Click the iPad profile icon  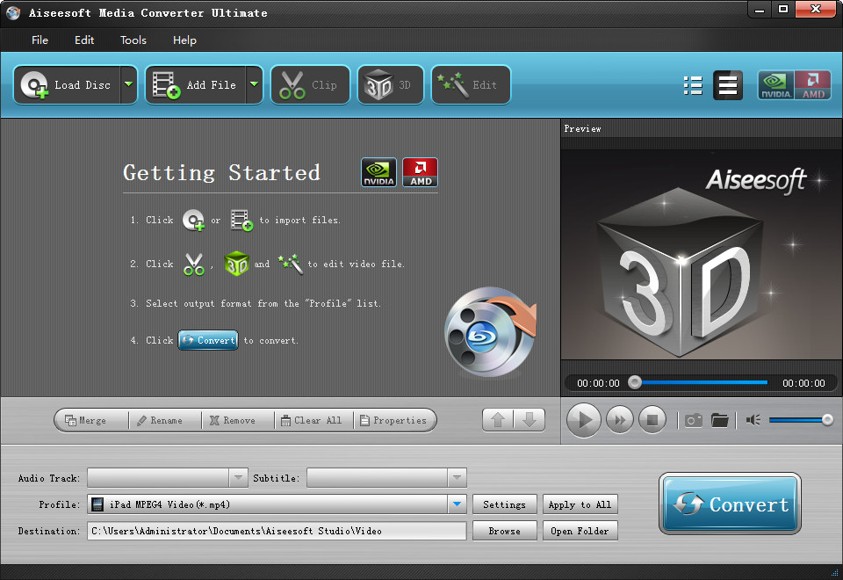pos(97,504)
